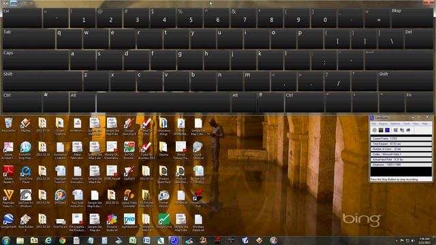Select the Obama folder on desktop
Screen dimensions: 436x245
coord(163,149)
